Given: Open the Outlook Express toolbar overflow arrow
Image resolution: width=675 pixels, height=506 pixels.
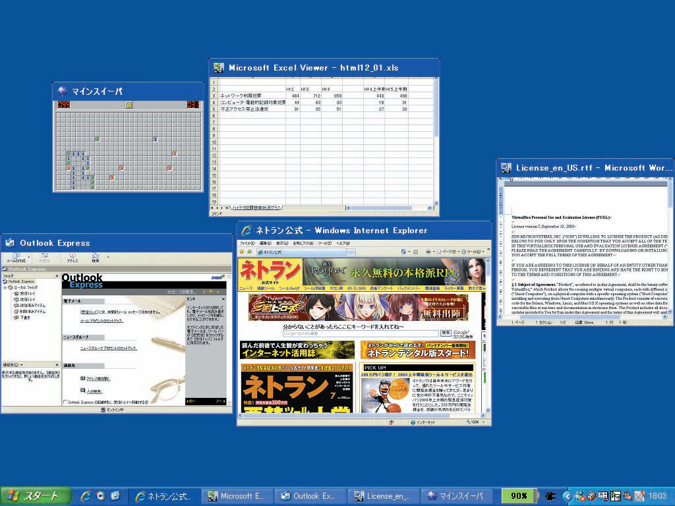Looking at the screenshot, I should (107, 258).
